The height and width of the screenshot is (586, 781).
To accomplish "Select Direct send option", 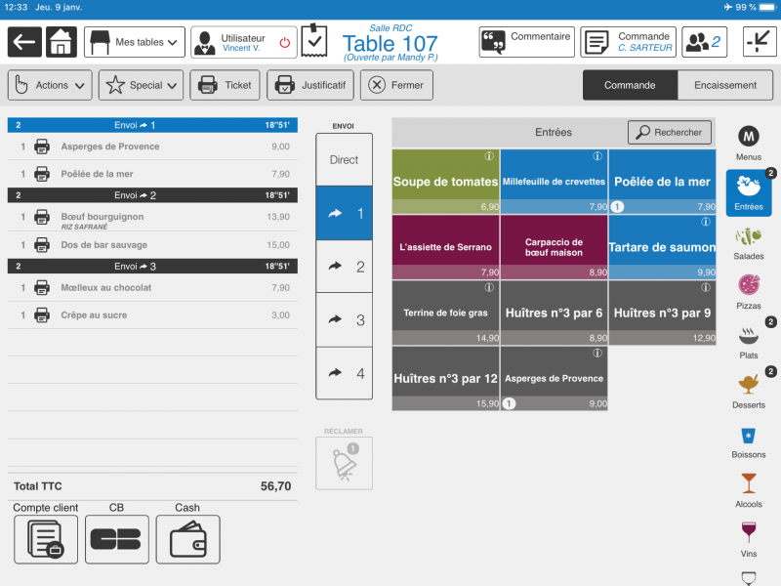I will pyautogui.click(x=344, y=159).
